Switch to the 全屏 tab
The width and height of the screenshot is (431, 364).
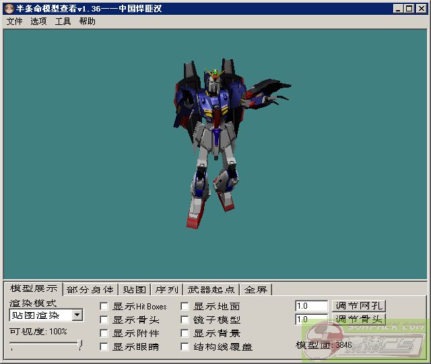pyautogui.click(x=255, y=289)
